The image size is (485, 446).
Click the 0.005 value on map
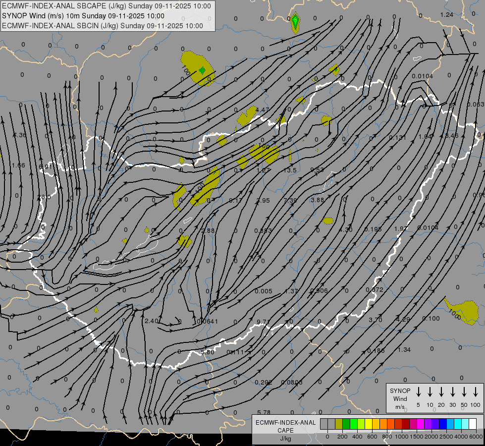(264, 291)
